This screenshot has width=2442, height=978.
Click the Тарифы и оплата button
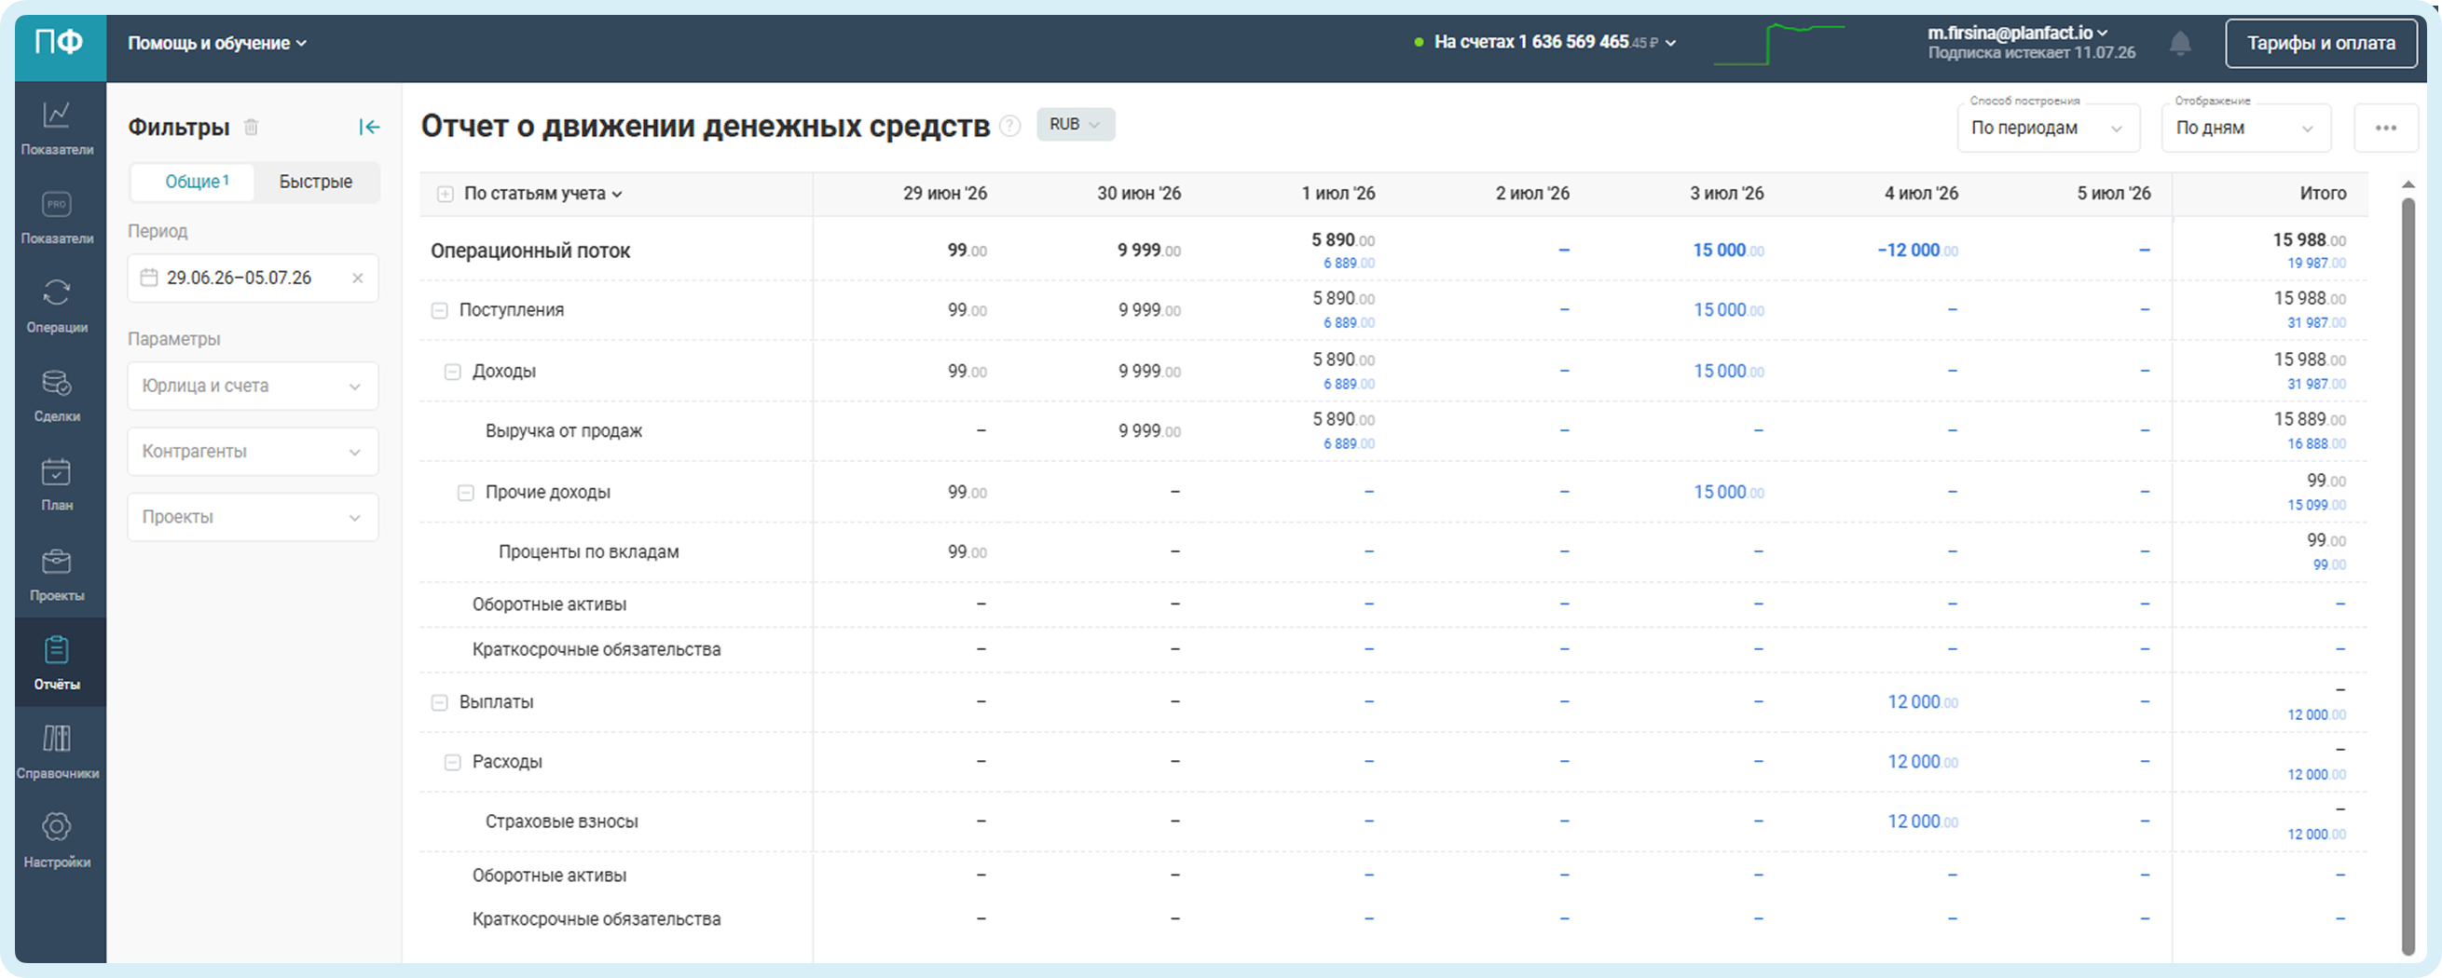tap(2321, 44)
